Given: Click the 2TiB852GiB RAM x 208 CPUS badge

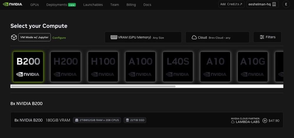Looking at the screenshot, I should 97,120.
